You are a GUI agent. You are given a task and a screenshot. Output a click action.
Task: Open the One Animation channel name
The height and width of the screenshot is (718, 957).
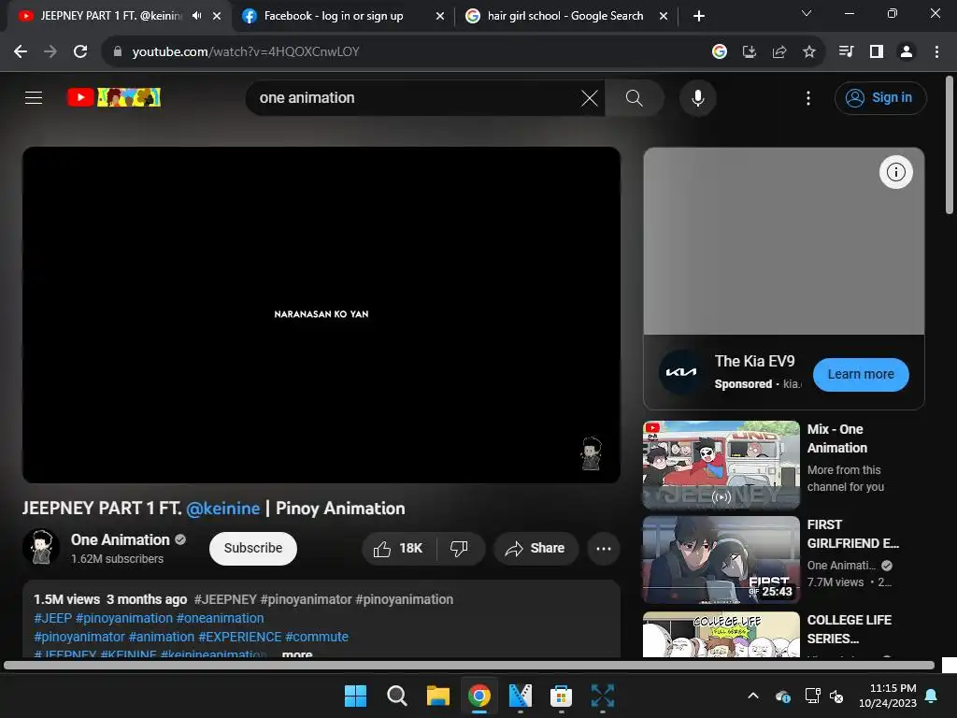point(121,539)
